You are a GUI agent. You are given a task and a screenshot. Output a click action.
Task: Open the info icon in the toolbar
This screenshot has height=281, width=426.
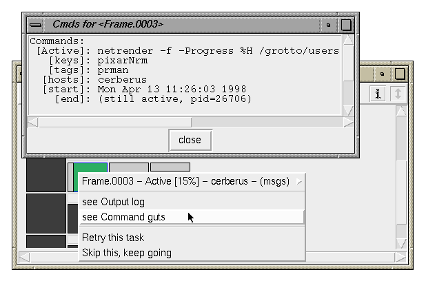pos(378,94)
